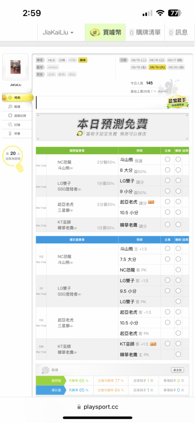Tap the 買噱幣 coin button

click(105, 33)
